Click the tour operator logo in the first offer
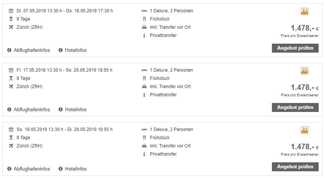 (304, 12)
